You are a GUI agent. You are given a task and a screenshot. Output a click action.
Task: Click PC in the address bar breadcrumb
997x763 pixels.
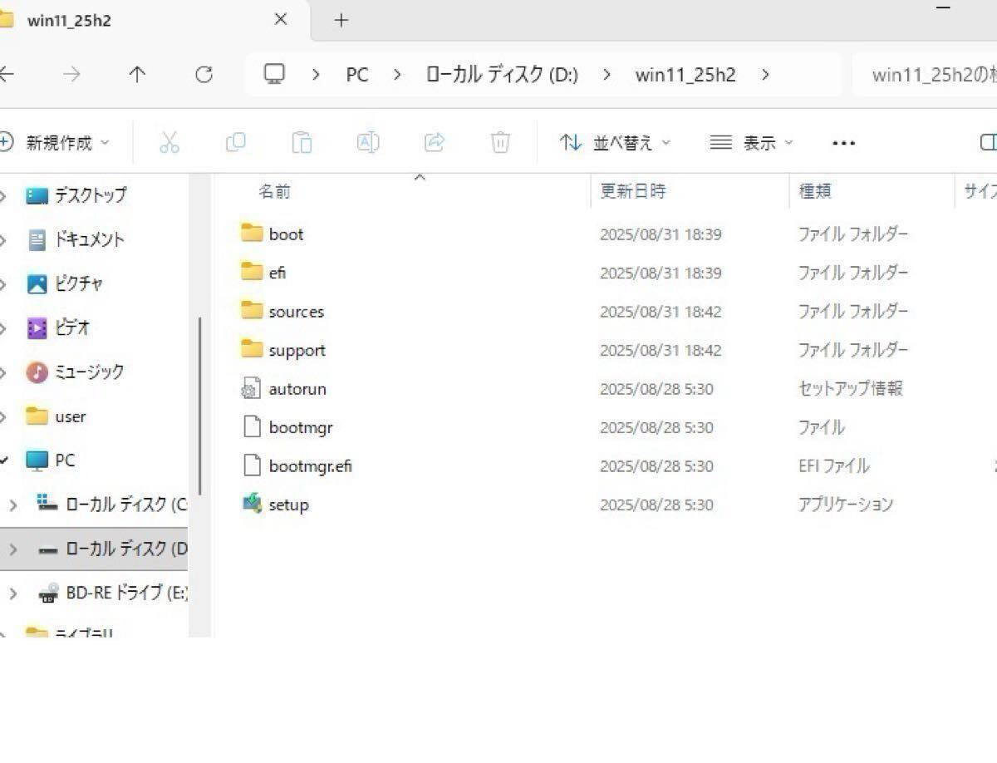point(357,75)
